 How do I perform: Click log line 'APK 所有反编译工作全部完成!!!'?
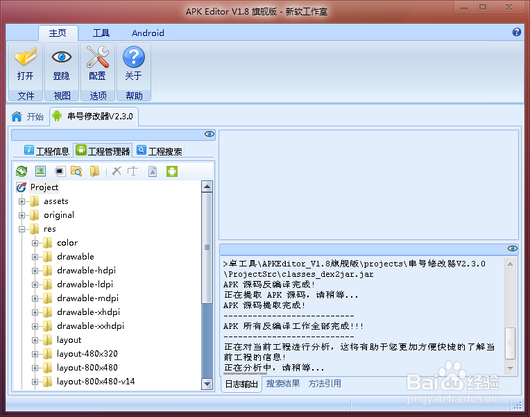(293, 326)
